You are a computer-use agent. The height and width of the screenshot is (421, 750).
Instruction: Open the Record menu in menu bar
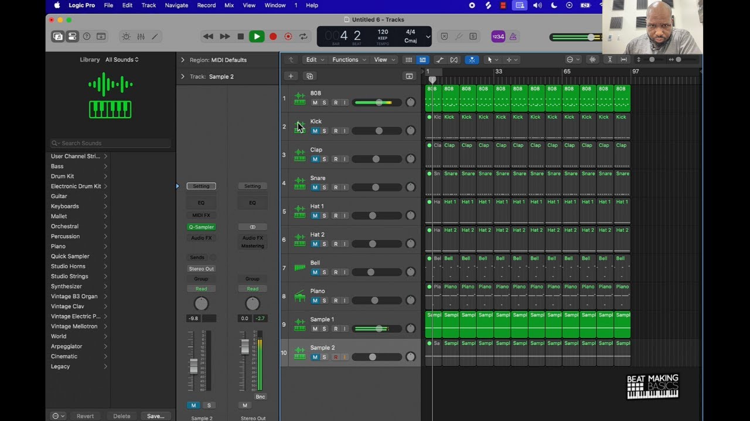[206, 5]
